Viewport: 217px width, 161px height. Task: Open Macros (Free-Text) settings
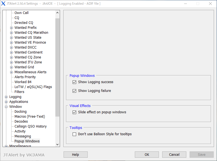(30, 117)
